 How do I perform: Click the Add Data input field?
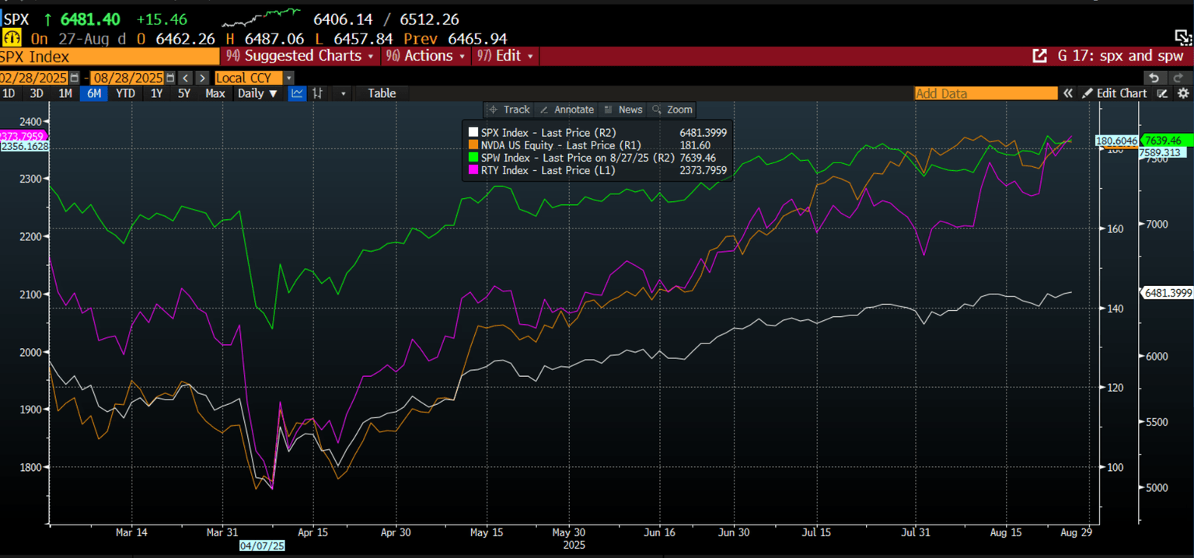985,93
